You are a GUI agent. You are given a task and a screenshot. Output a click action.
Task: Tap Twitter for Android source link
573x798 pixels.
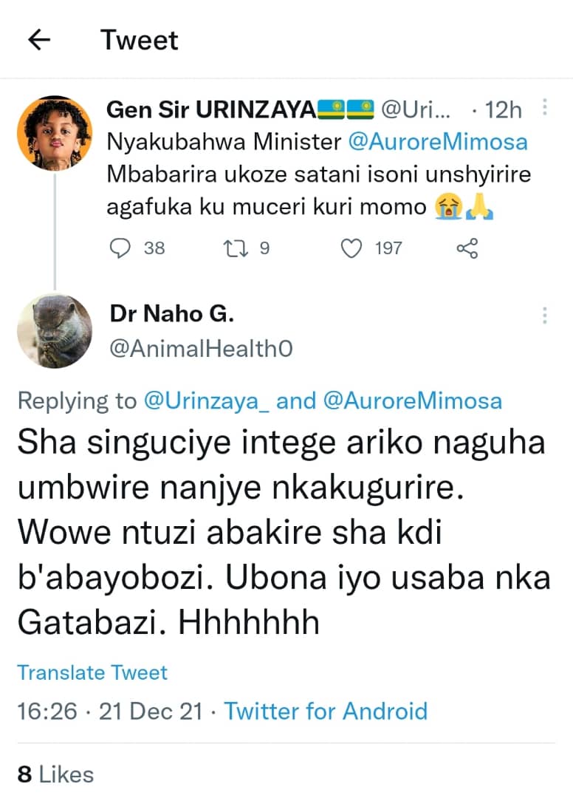tap(326, 711)
